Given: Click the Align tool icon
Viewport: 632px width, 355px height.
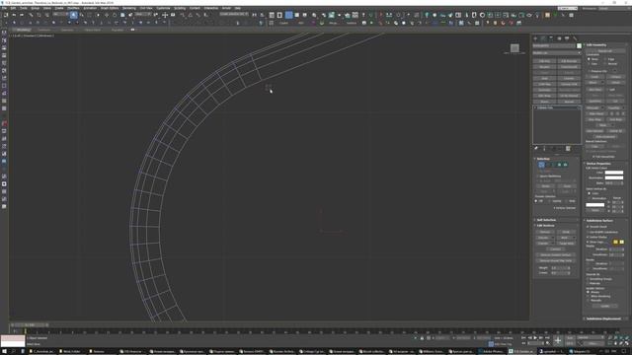Looking at the screenshot, I should (x=263, y=15).
